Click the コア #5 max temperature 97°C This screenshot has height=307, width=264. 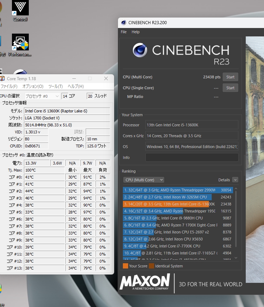point(87,212)
